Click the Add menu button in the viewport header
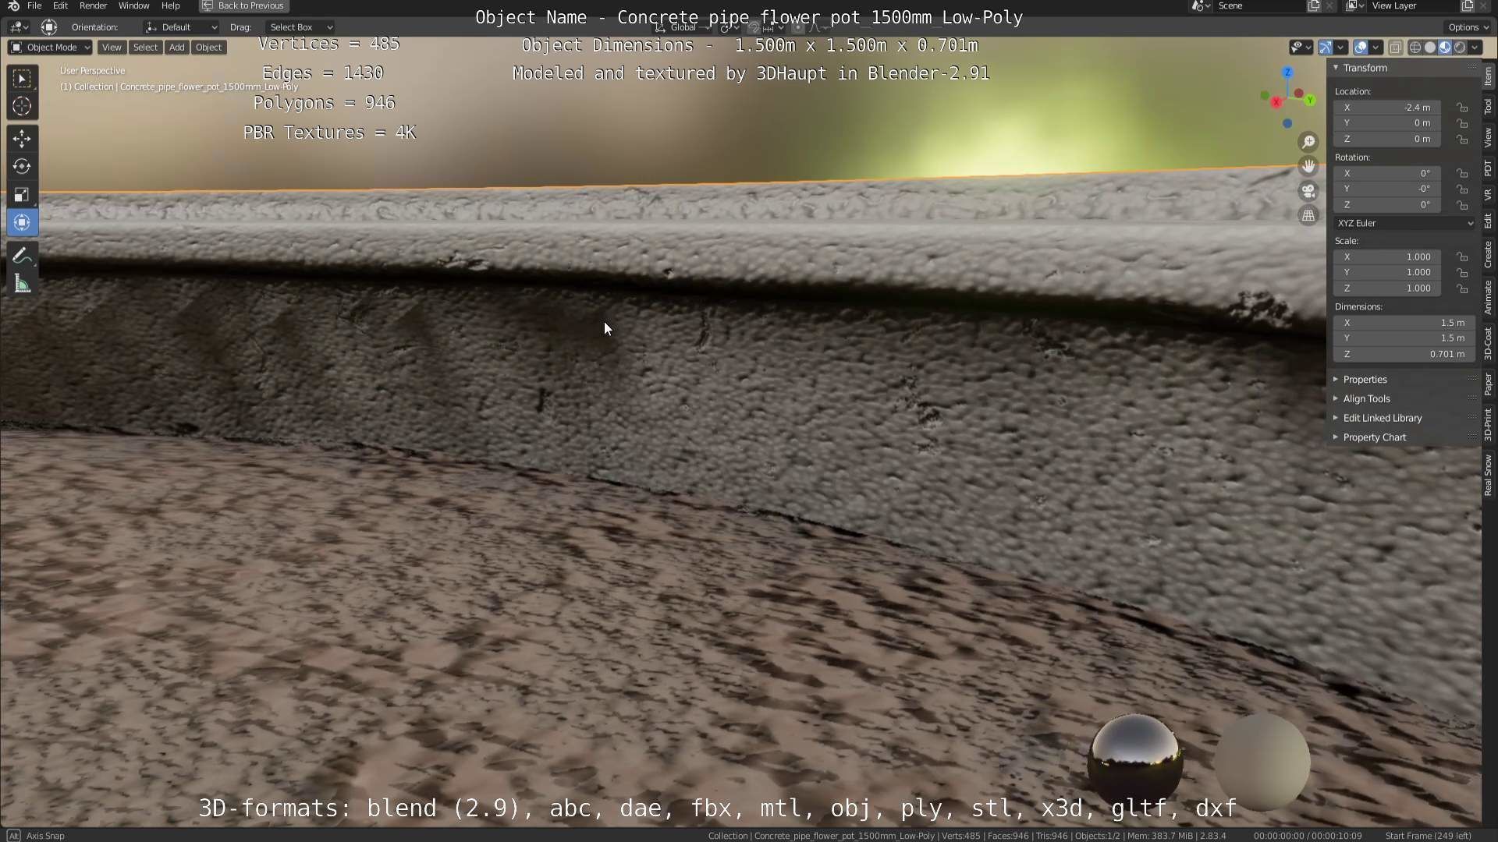Viewport: 1498px width, 842px height. [x=177, y=48]
